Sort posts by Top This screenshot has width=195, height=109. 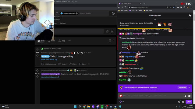tap(62, 41)
